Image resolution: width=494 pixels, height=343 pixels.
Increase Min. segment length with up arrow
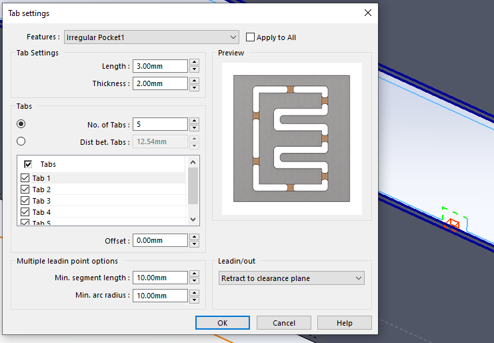point(194,274)
